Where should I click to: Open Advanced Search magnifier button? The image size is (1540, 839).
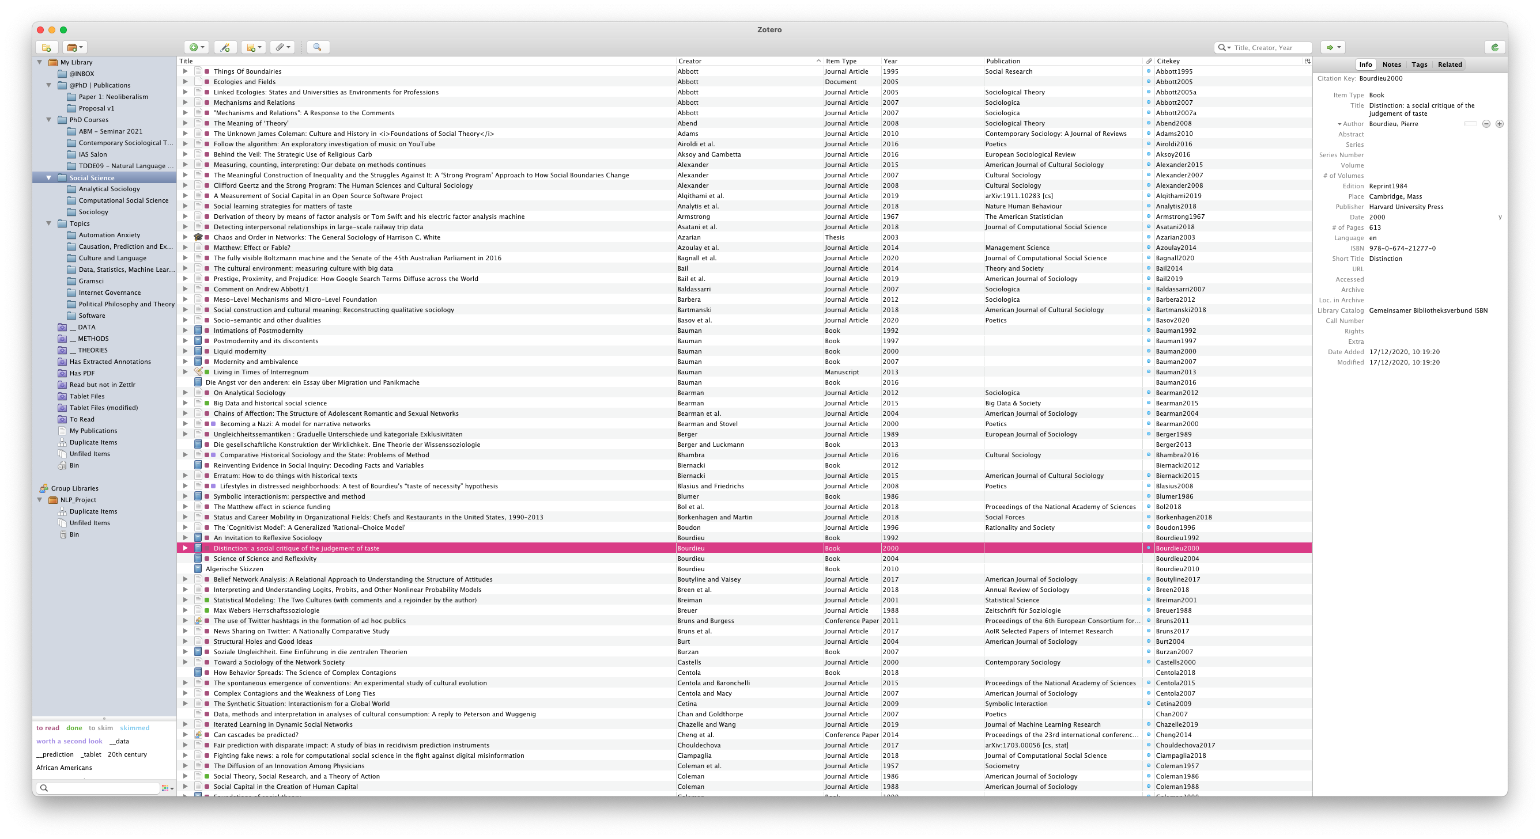tap(318, 47)
